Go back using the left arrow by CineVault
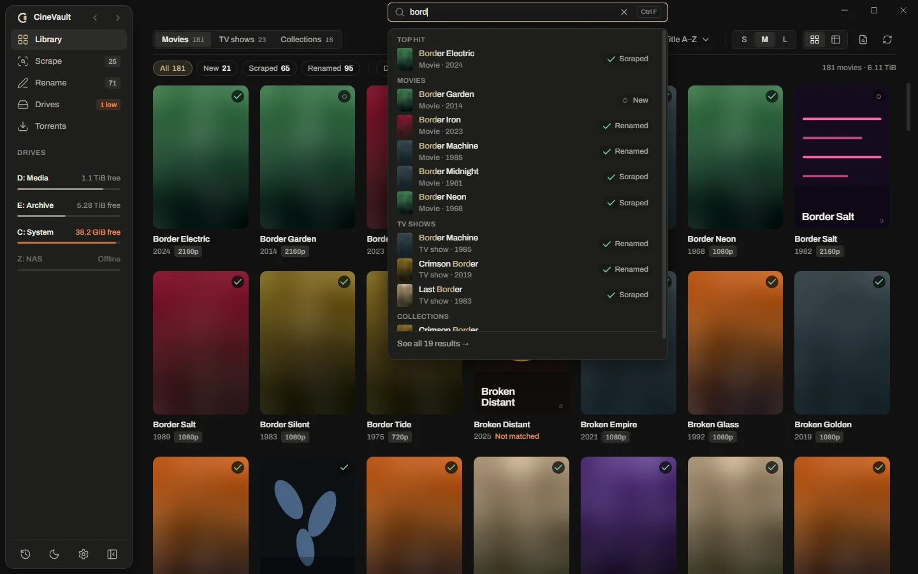The image size is (918, 574). (x=95, y=18)
